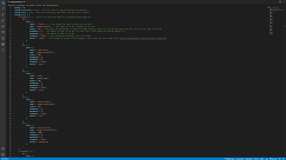286x160 pixels.
Task: Click 'chance = 66' on line 21
Action: click(x=35, y=55)
